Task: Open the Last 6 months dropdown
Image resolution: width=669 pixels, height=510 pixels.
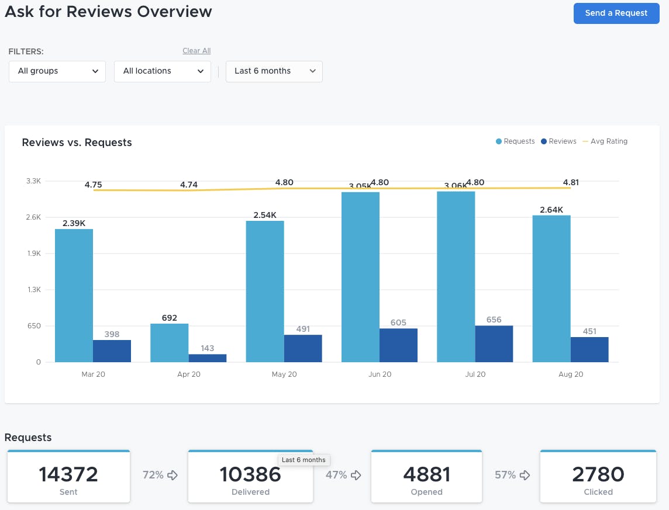Action: 274,71
